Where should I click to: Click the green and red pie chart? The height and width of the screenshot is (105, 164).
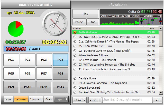tap(16, 29)
